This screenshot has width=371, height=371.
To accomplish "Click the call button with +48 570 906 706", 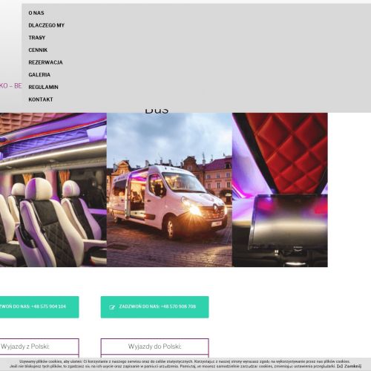I will 154,307.
